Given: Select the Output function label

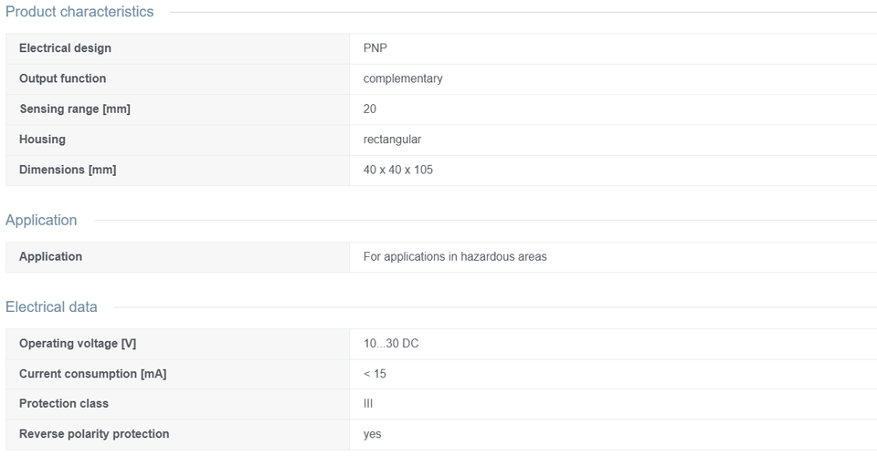Looking at the screenshot, I should [63, 78].
